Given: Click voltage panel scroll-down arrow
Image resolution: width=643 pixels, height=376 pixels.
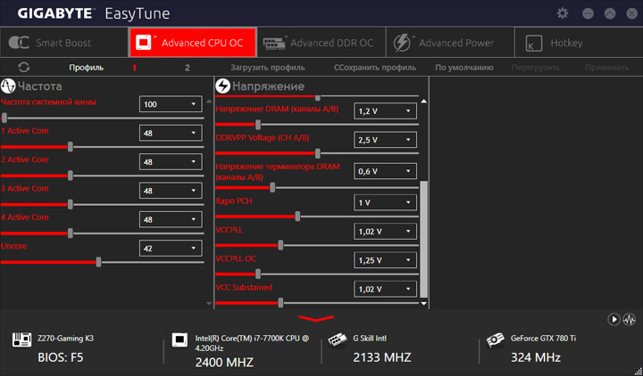Looking at the screenshot, I should tap(423, 304).
